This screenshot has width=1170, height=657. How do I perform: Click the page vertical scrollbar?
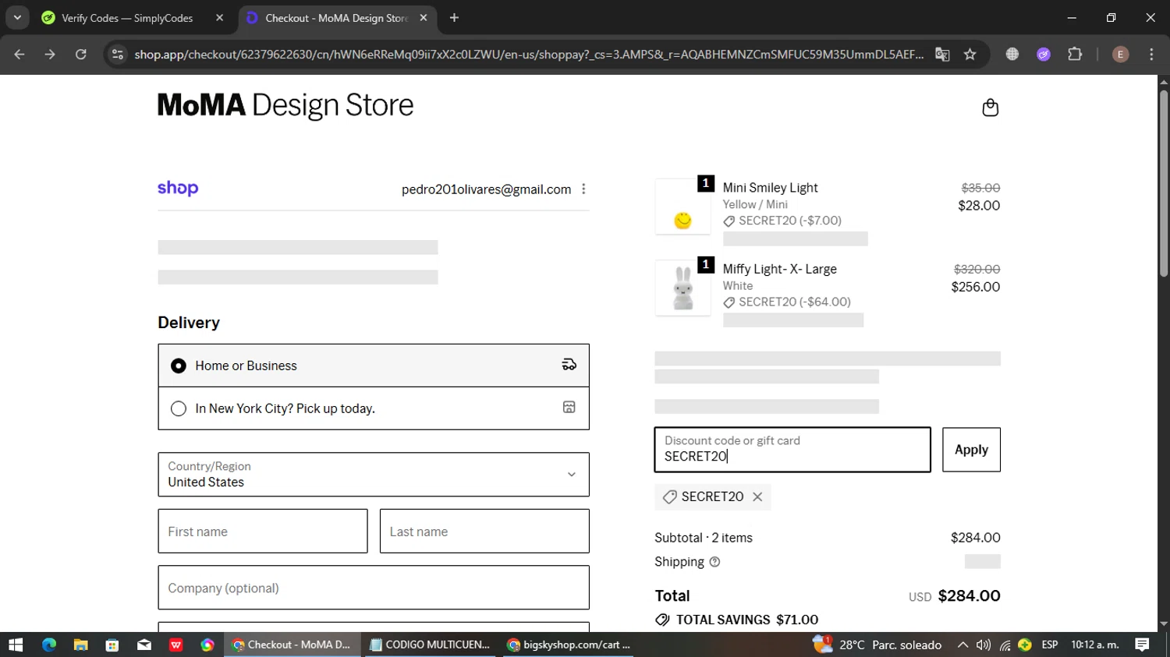tap(1164, 184)
